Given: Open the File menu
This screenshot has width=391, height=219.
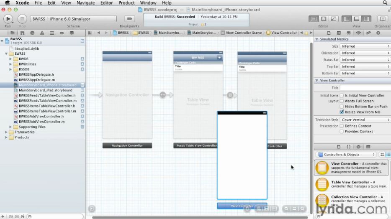Looking at the screenshot, I should click(x=38, y=3).
